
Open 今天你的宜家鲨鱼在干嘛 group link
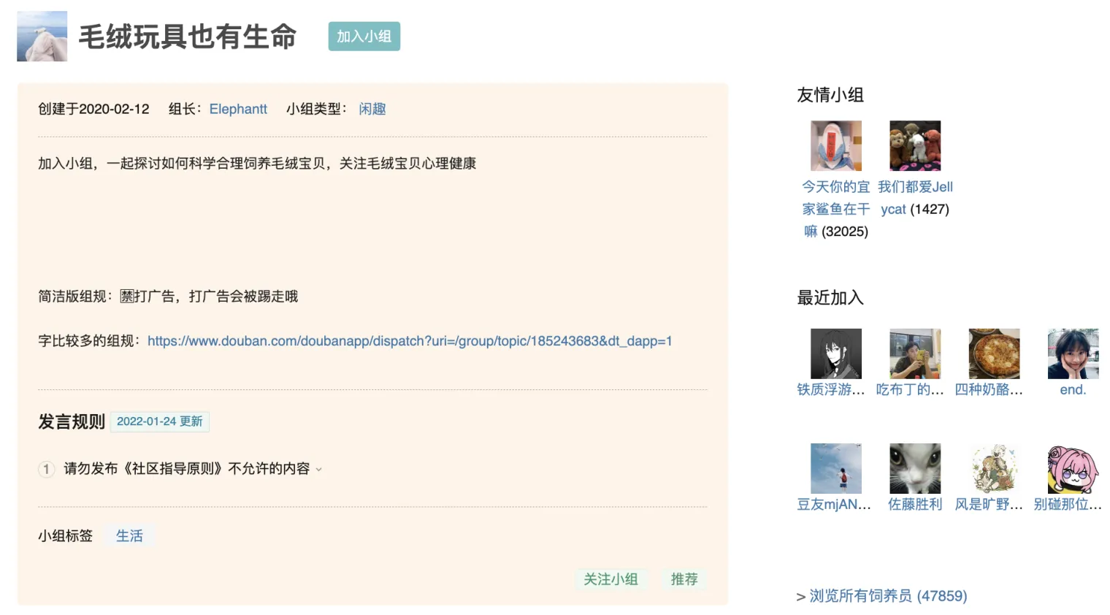836,209
